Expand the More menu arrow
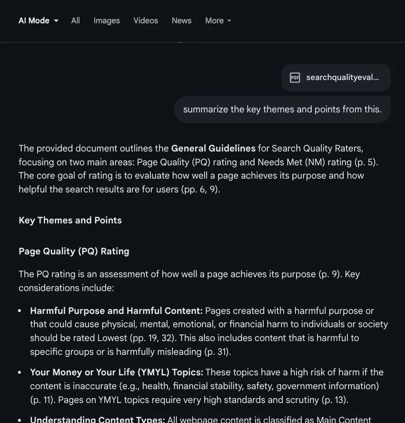 229,21
